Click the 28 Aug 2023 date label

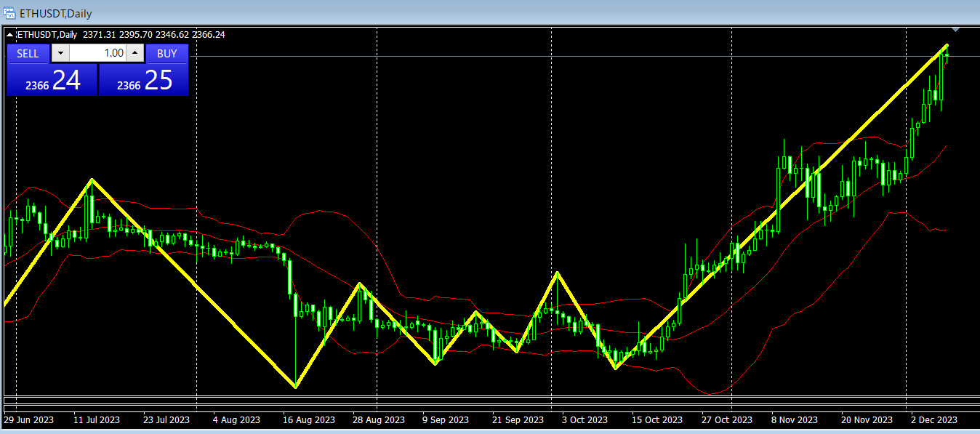click(379, 420)
